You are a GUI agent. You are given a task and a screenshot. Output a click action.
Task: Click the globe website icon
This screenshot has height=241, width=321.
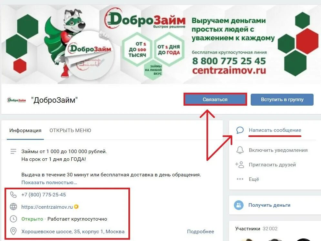[x=13, y=207]
